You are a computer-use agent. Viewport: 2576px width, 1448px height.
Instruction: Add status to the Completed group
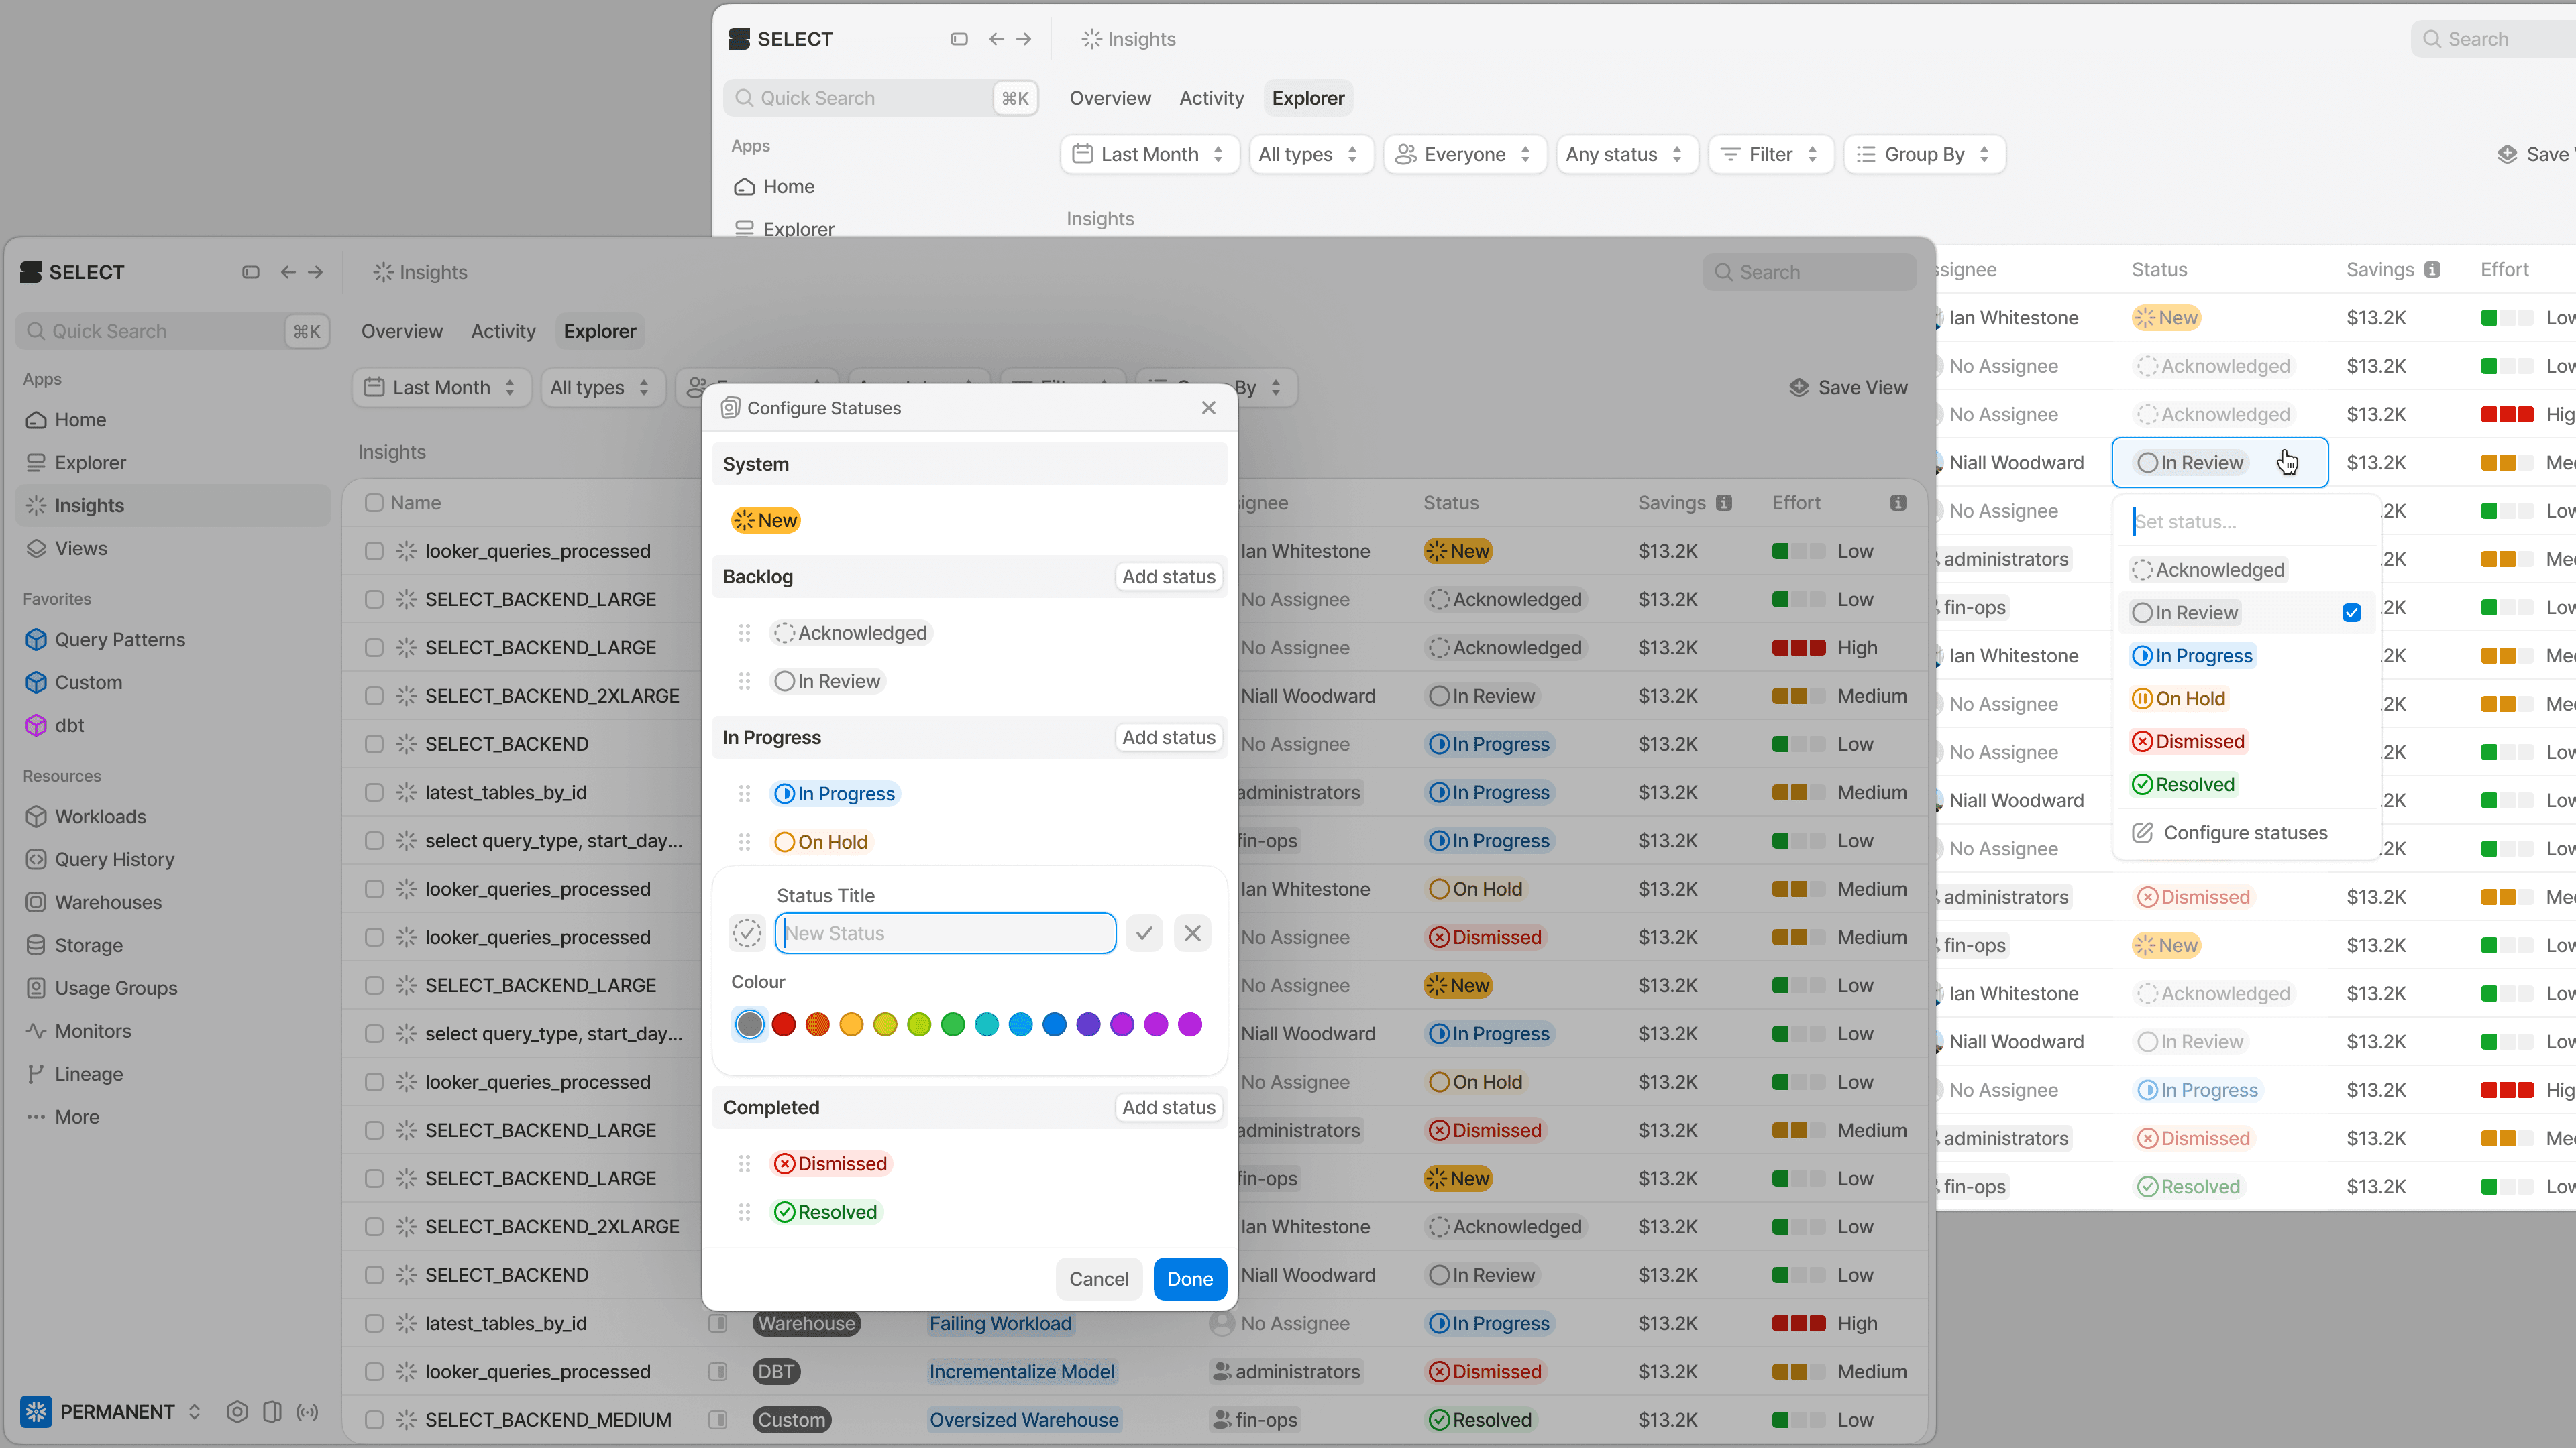(1168, 1107)
